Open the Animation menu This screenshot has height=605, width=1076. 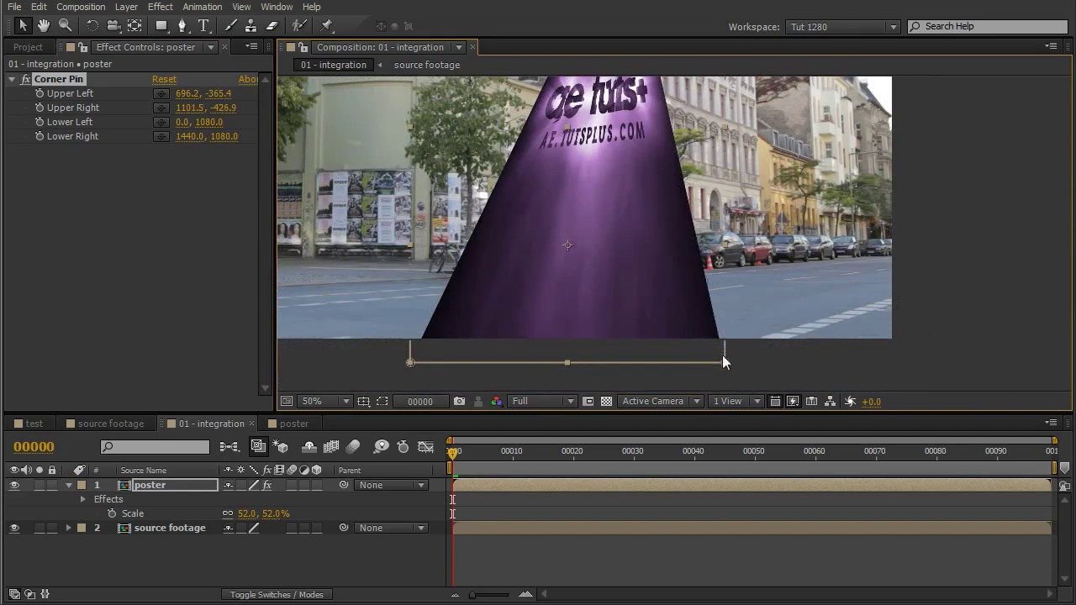(x=203, y=7)
